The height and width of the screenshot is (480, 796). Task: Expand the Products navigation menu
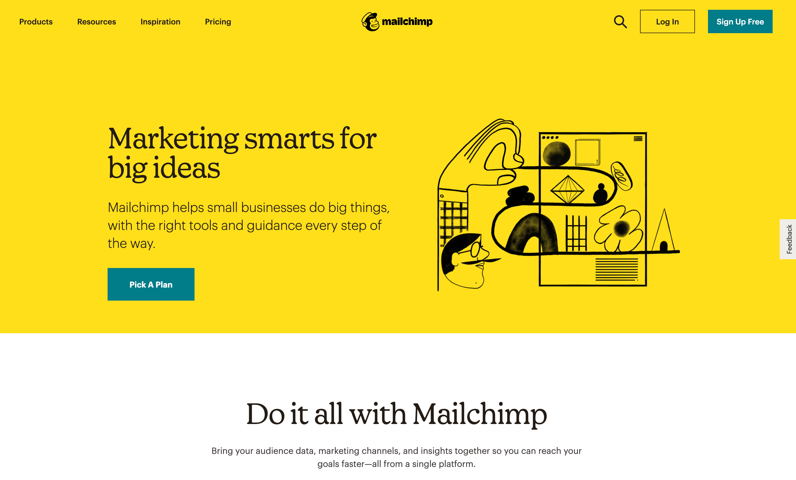tap(35, 22)
